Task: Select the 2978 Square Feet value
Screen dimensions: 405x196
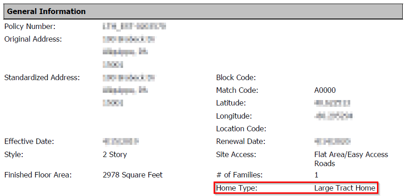Action: [133, 175]
